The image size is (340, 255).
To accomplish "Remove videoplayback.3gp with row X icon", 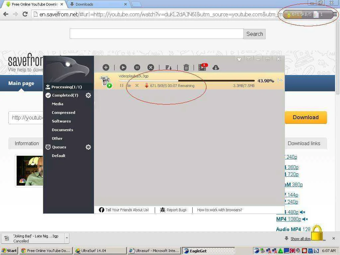I will [137, 85].
